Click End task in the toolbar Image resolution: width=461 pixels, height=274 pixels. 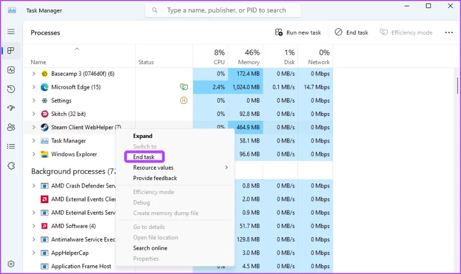pyautogui.click(x=352, y=32)
